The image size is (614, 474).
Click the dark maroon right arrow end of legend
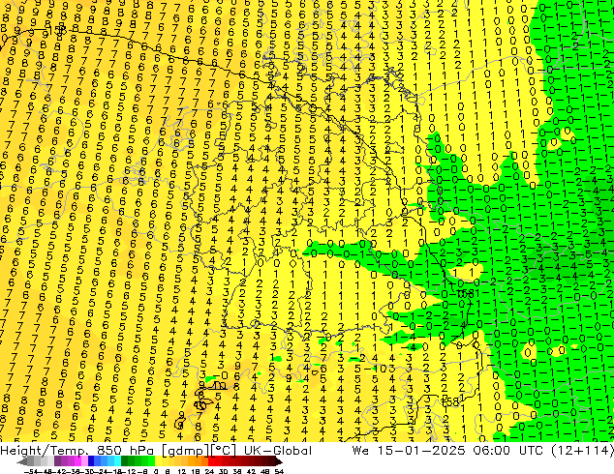click(279, 461)
